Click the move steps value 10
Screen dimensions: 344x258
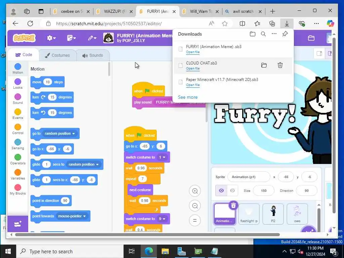[48, 82]
